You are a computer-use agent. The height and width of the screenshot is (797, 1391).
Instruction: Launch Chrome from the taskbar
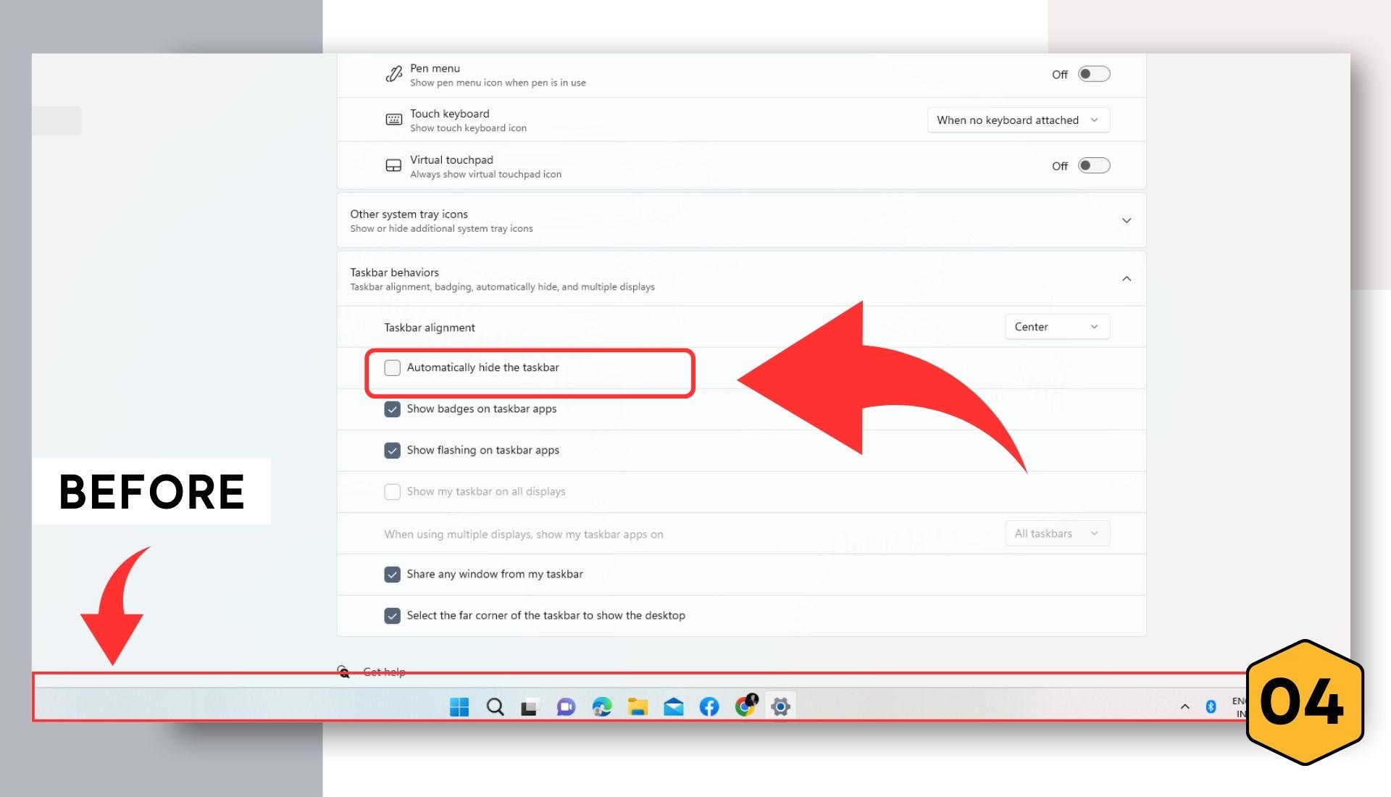click(x=745, y=706)
